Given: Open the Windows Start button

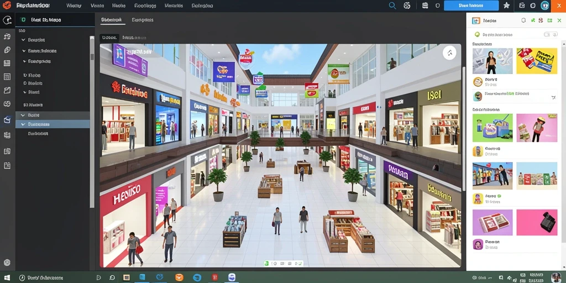Looking at the screenshot, I should pyautogui.click(x=7, y=277).
